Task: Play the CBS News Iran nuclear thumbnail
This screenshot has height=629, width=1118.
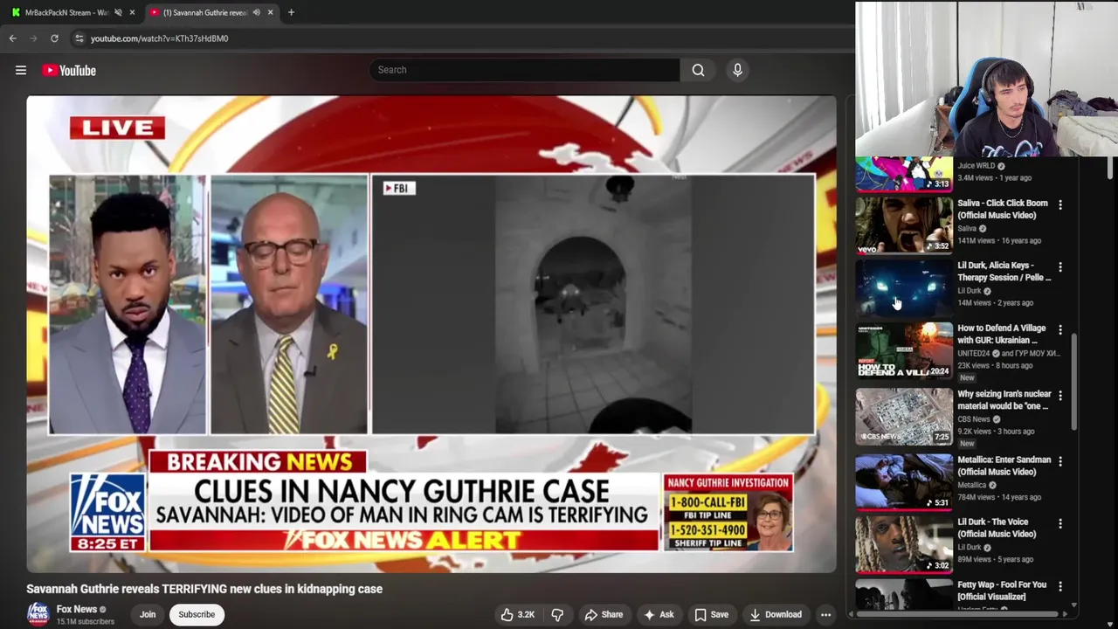Action: tap(904, 416)
